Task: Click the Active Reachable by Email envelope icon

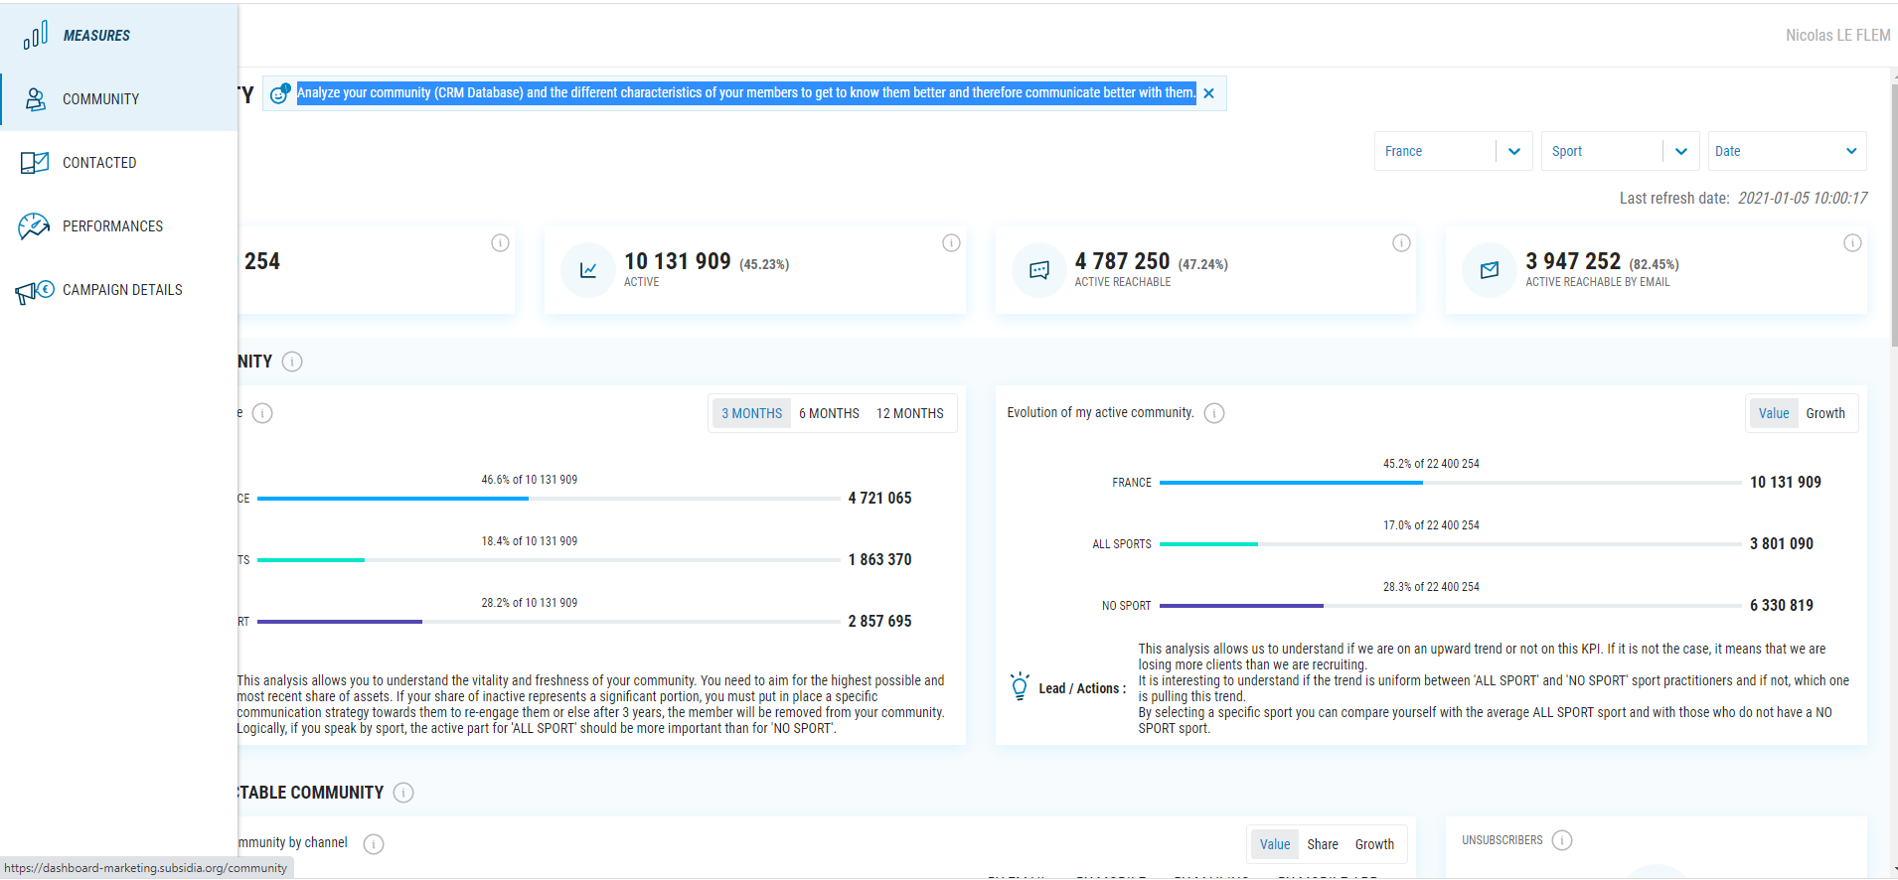Action: pyautogui.click(x=1490, y=270)
